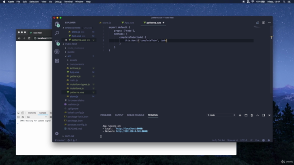The image size is (294, 165).
Task: Open the Console tab in DevTools
Action: tap(43, 113)
